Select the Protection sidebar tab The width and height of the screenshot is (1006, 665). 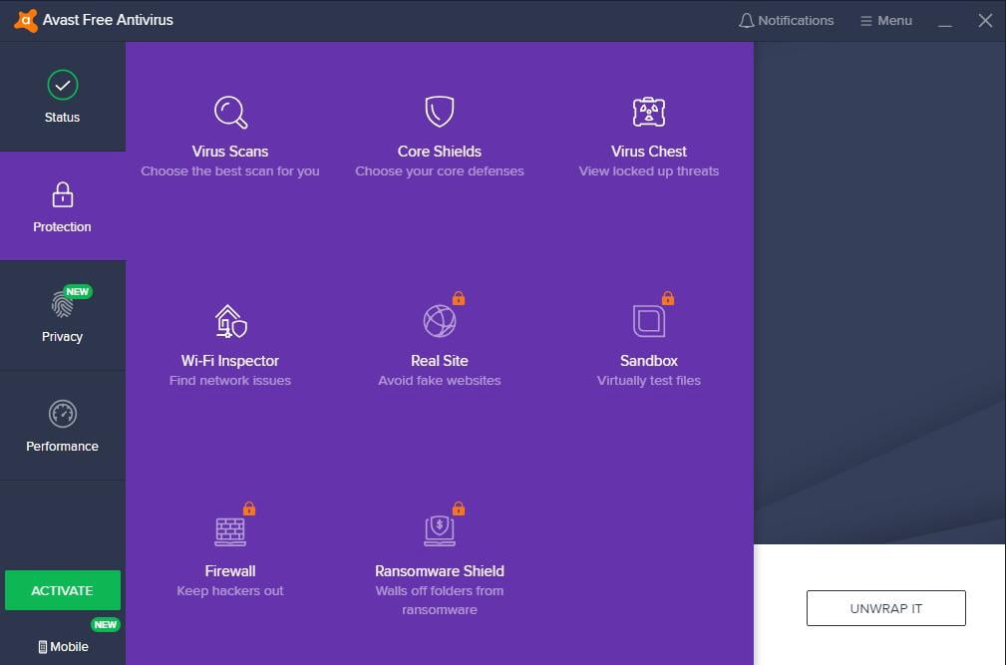[x=62, y=206]
